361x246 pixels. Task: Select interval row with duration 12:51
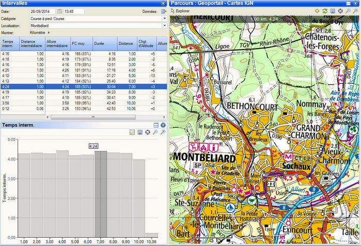coord(84,65)
